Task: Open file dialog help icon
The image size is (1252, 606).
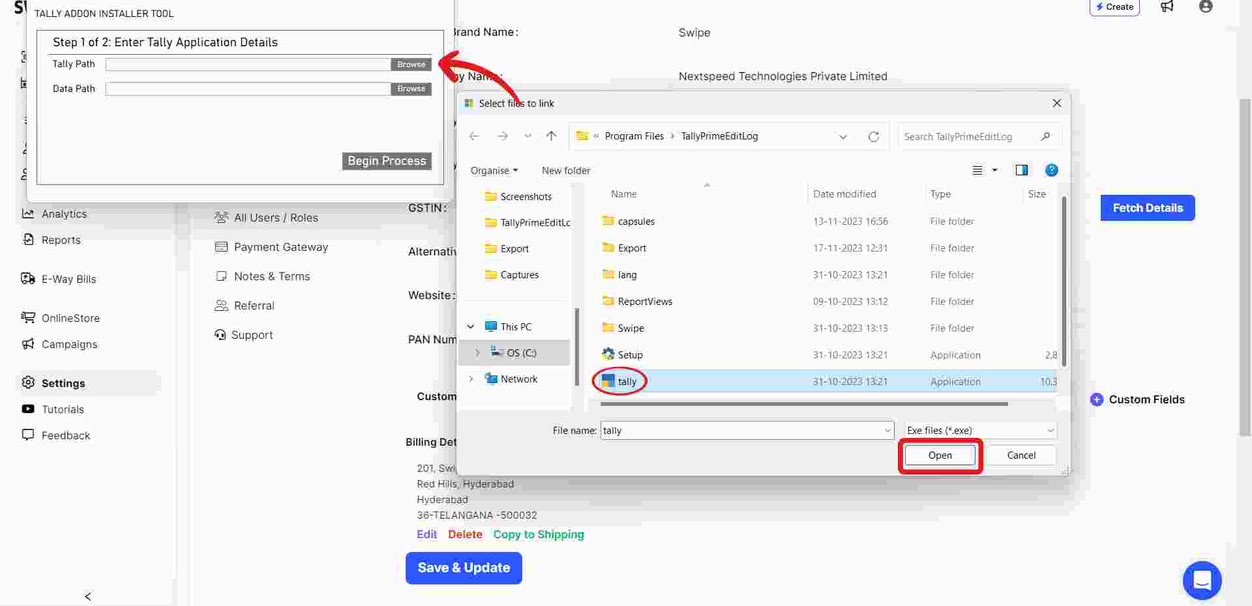Action: coord(1051,170)
